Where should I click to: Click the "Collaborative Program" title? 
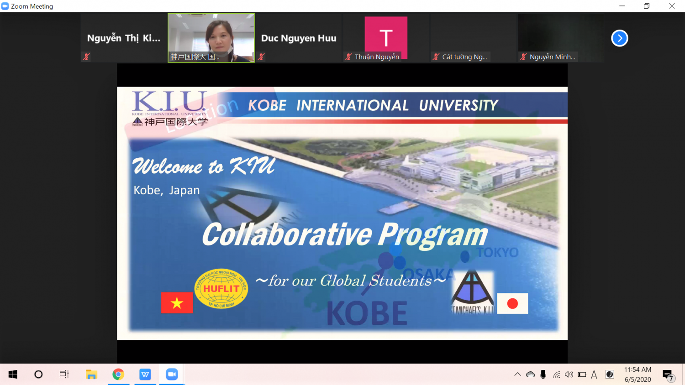click(x=345, y=235)
